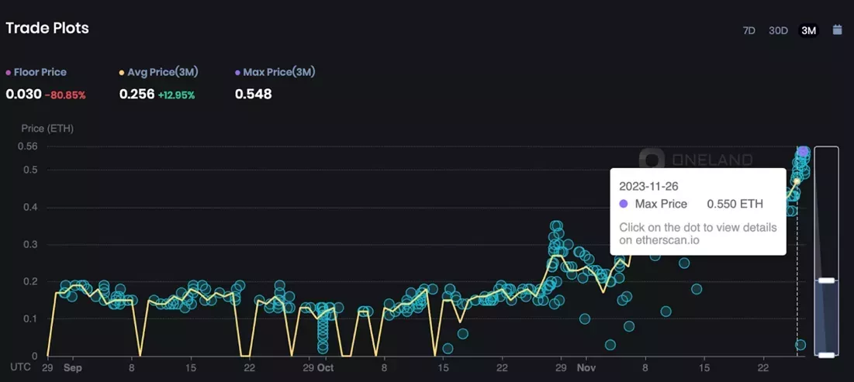The height and width of the screenshot is (382, 854).
Task: Click the purple Max Price dot on chart
Action: [x=803, y=152]
